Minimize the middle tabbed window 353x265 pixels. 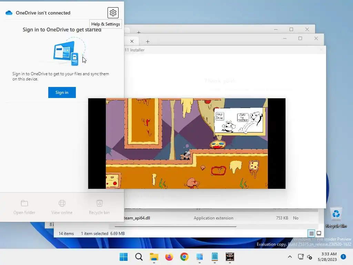pos(284,39)
